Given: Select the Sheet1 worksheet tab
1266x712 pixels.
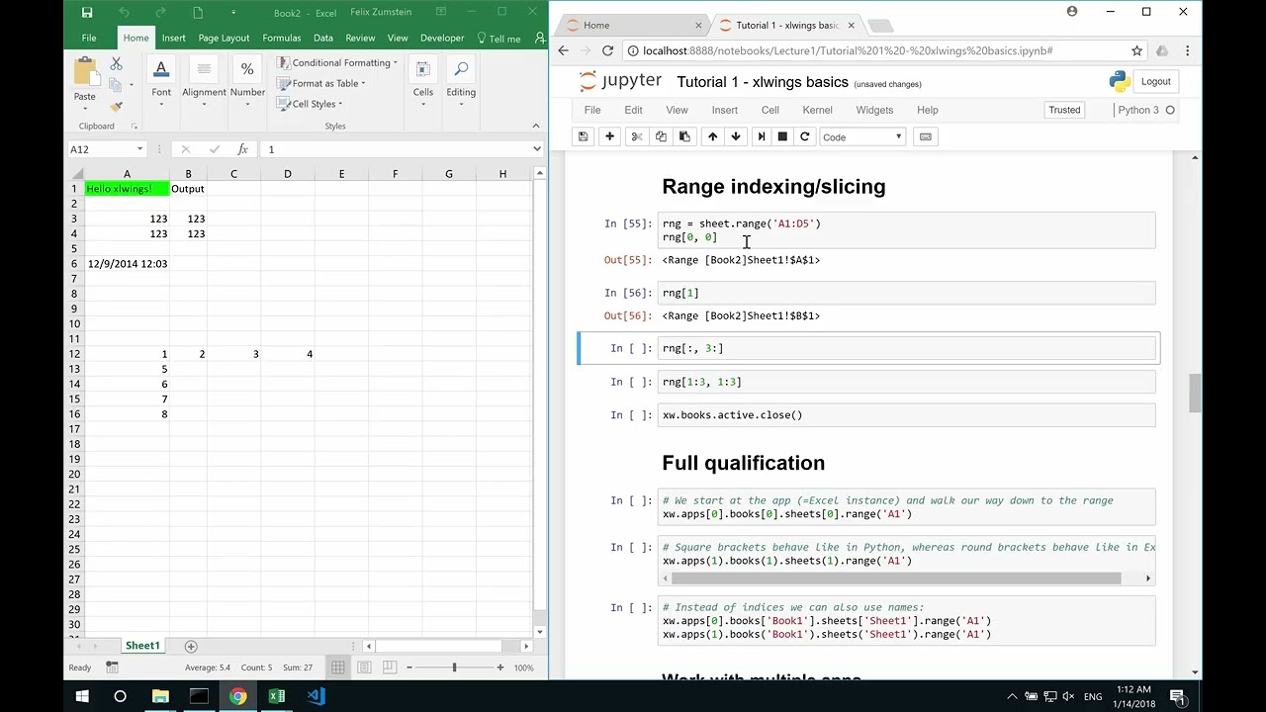Looking at the screenshot, I should pos(142,646).
